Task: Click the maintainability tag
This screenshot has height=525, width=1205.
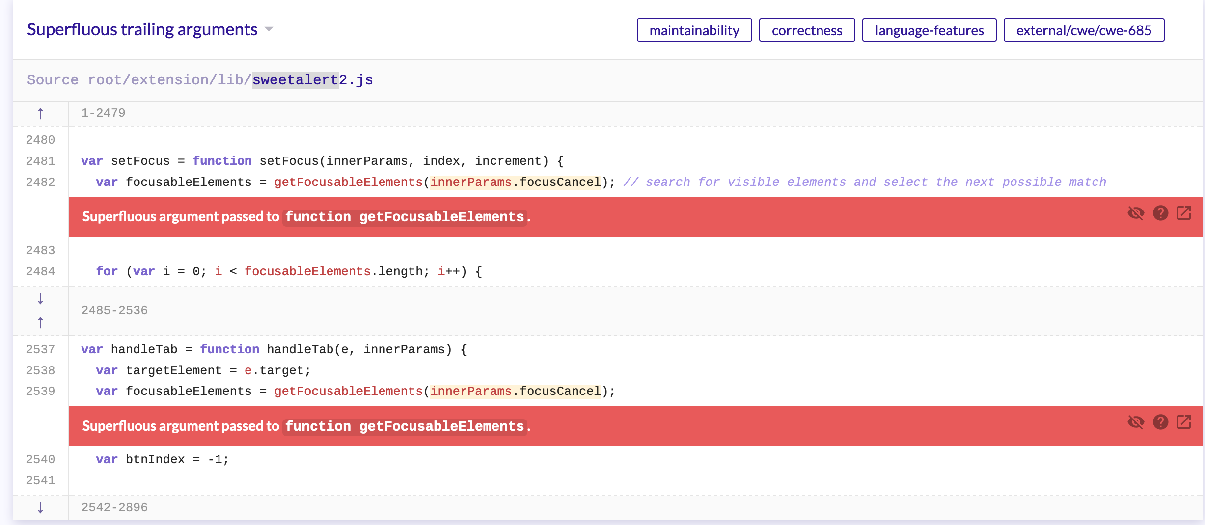Action: click(x=694, y=30)
